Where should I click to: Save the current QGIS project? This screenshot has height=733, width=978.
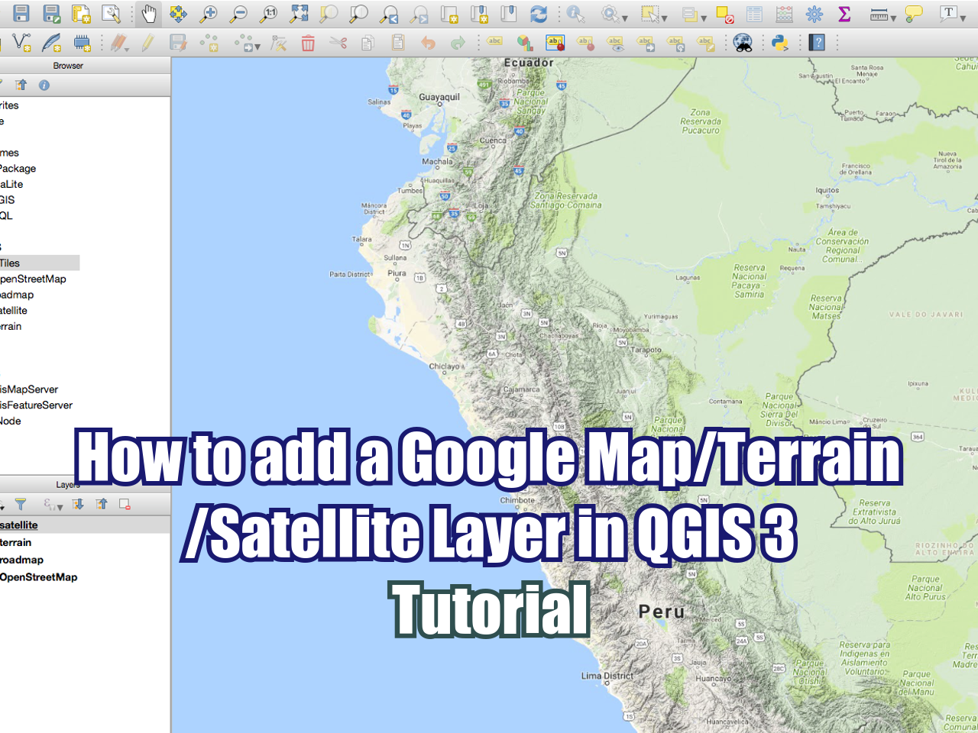[x=21, y=13]
